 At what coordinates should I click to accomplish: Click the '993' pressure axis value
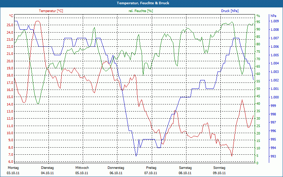273,156
